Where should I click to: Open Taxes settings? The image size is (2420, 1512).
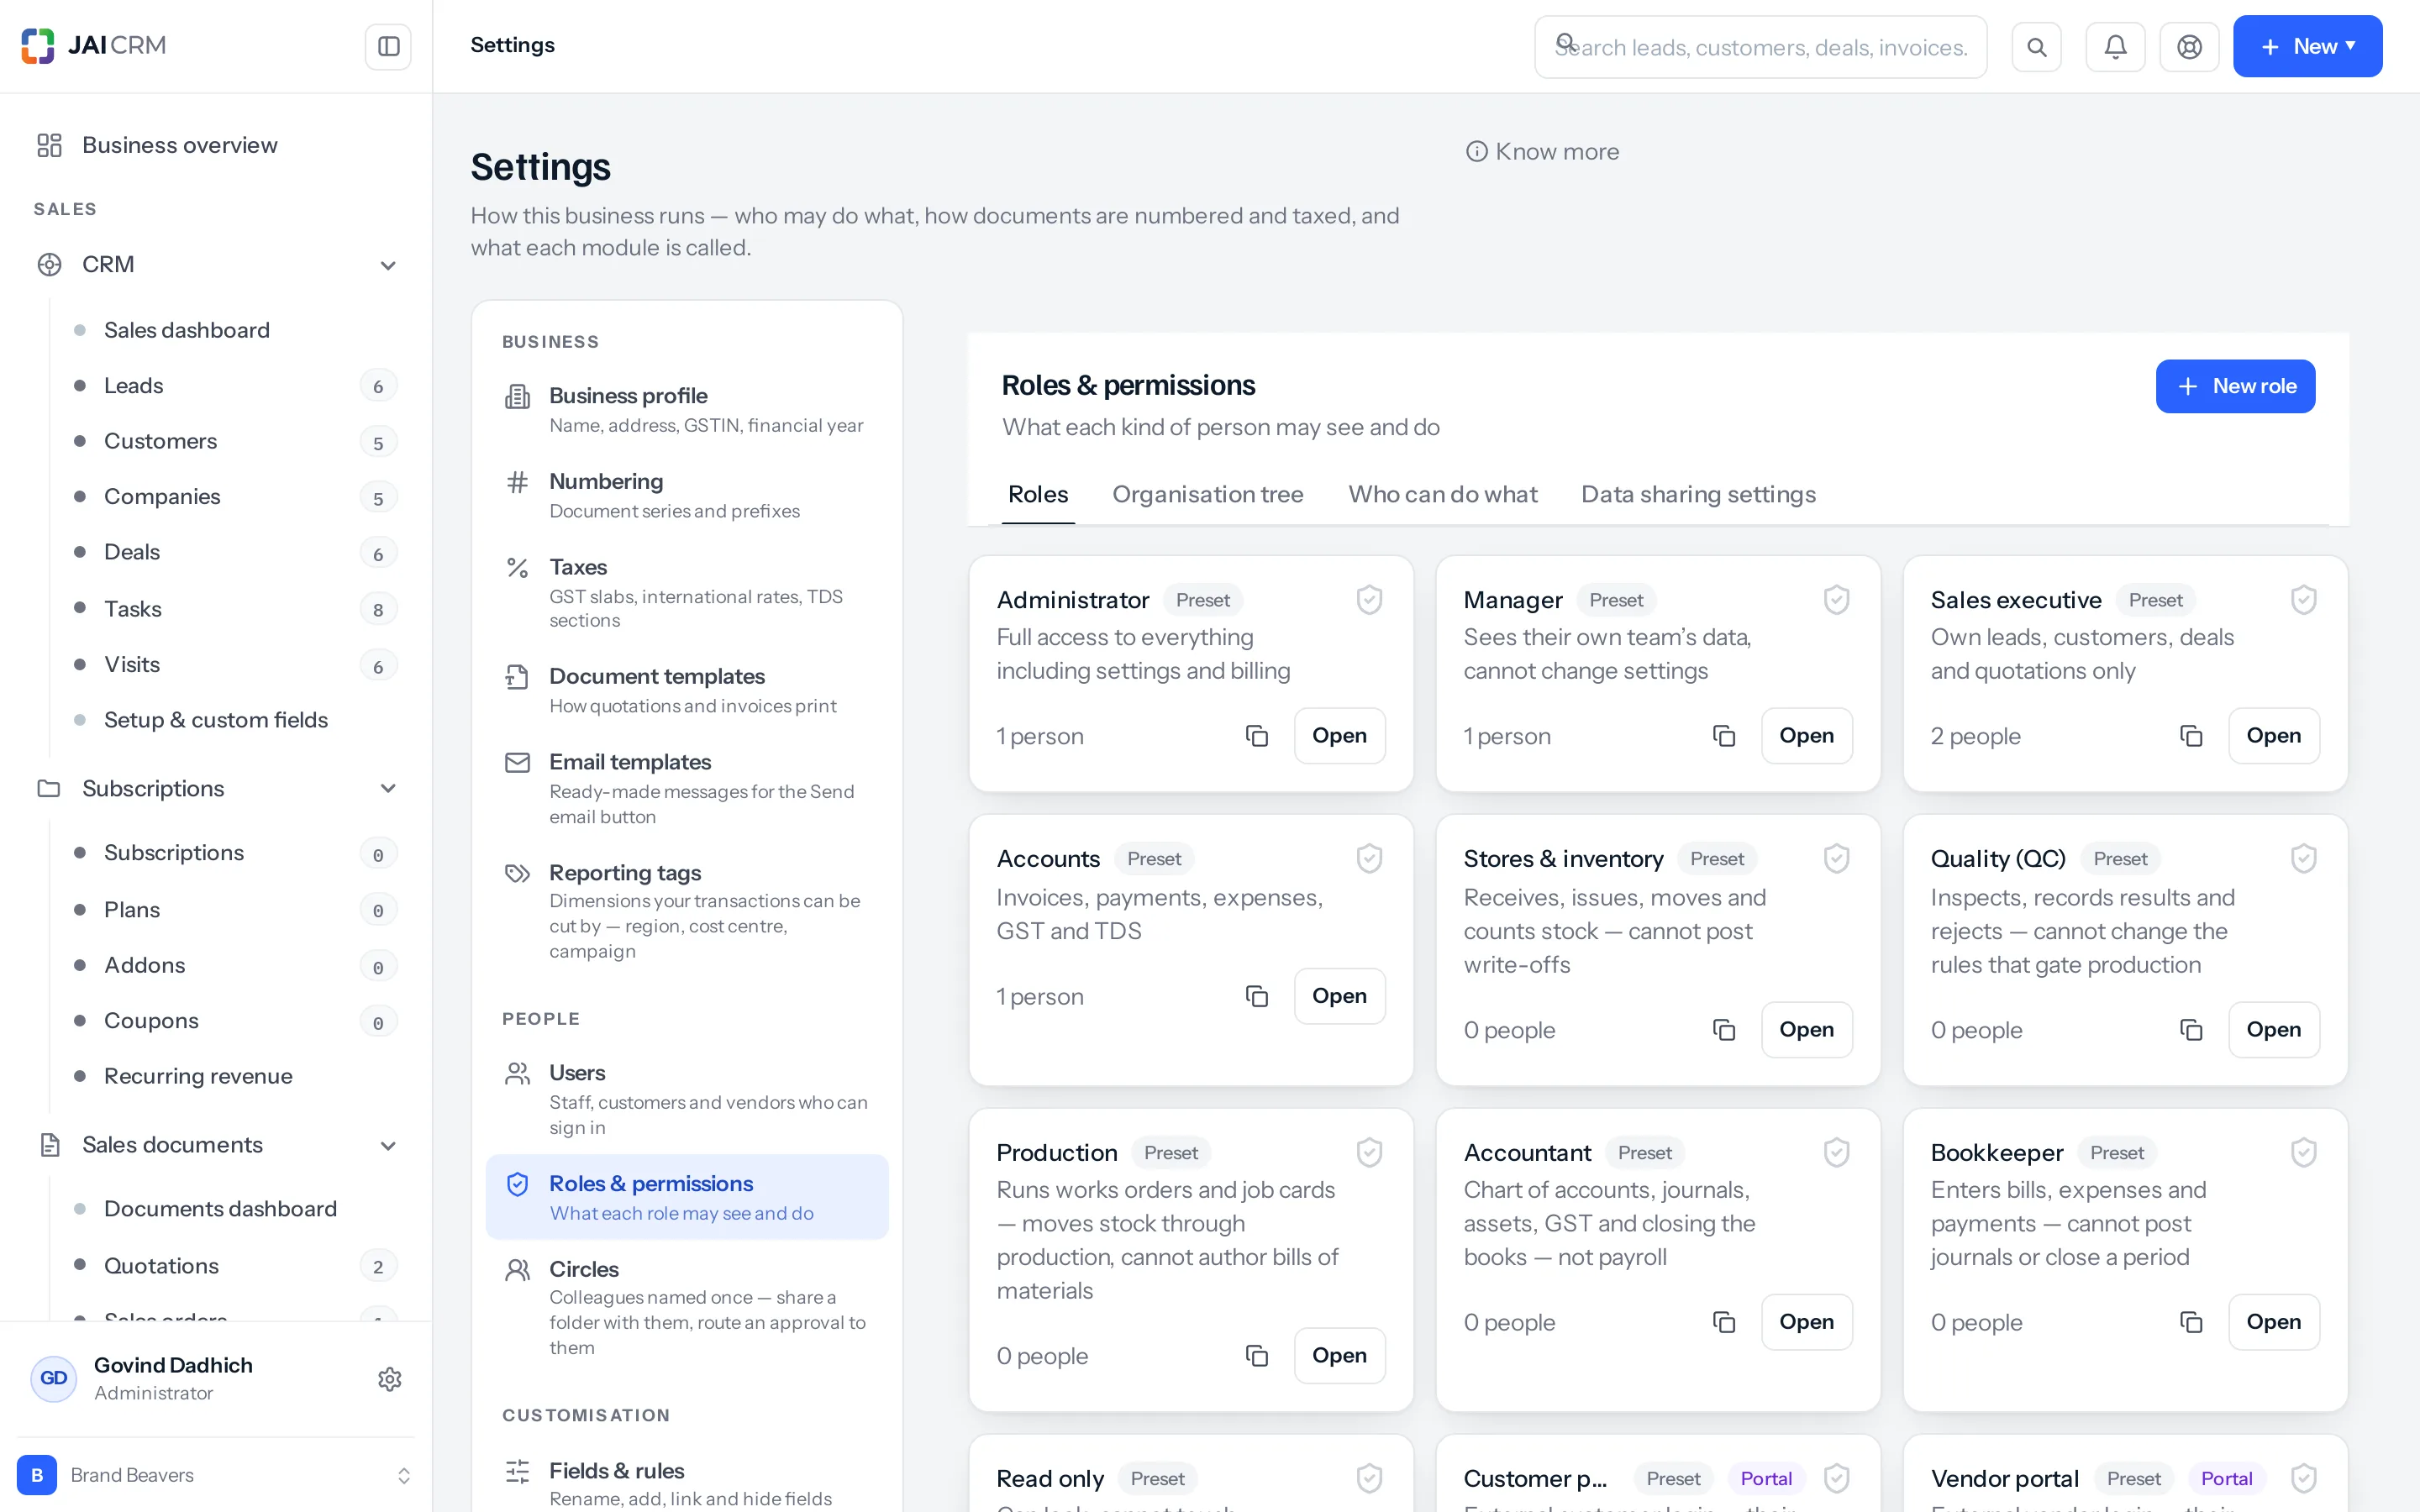(686, 593)
